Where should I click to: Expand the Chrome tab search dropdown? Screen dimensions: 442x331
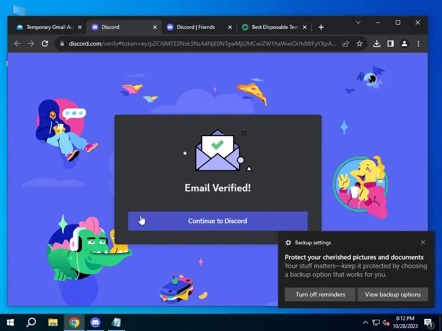coord(358,22)
